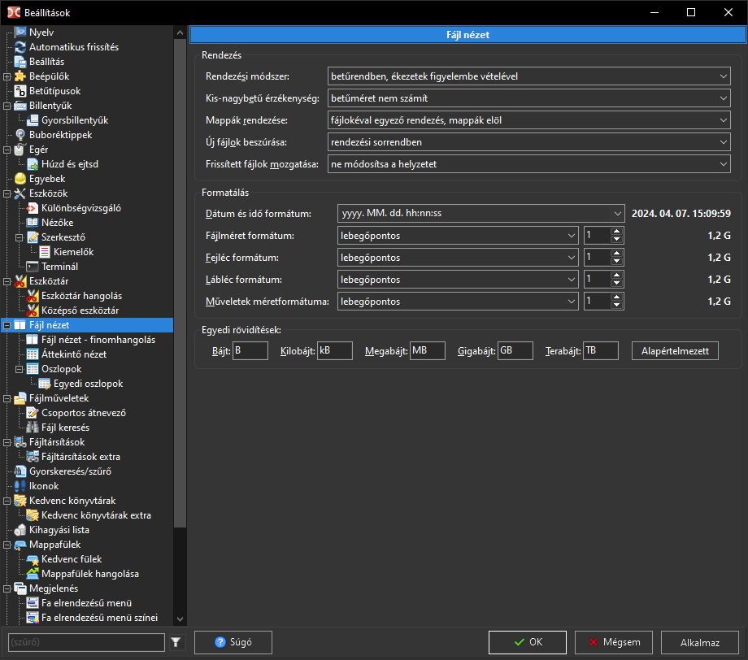Click the Kihagyási lista icon
The width and height of the screenshot is (748, 660).
point(20,530)
